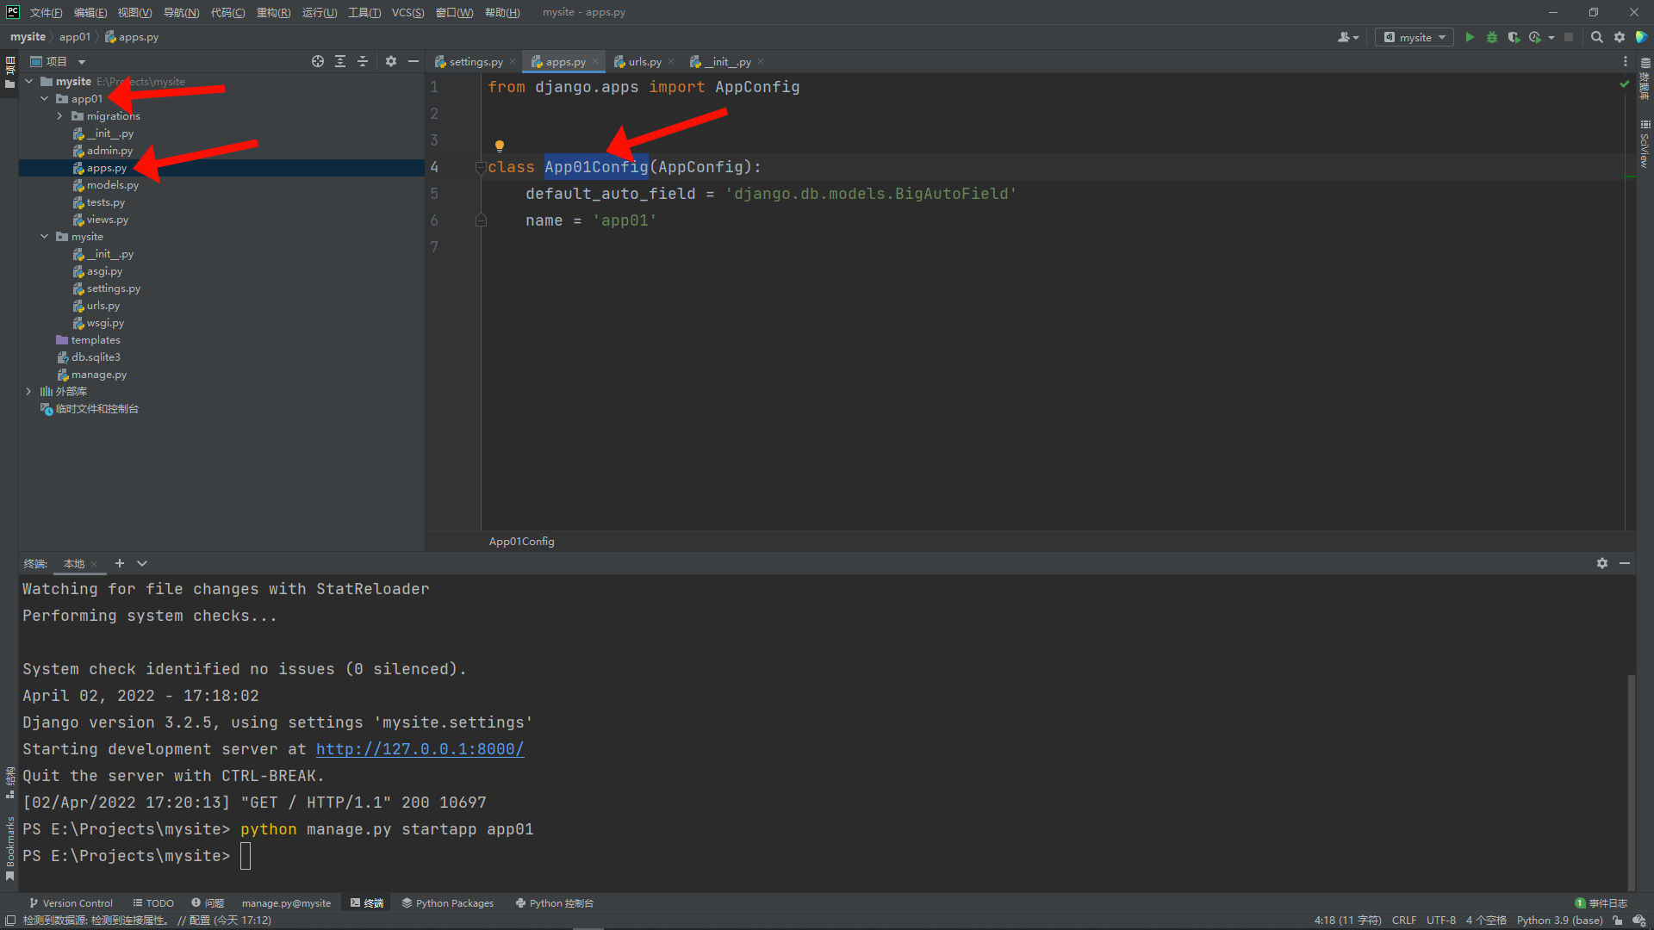Screen dimensions: 1654x930
Task: Open editor tabs more-options menu
Action: [1626, 61]
